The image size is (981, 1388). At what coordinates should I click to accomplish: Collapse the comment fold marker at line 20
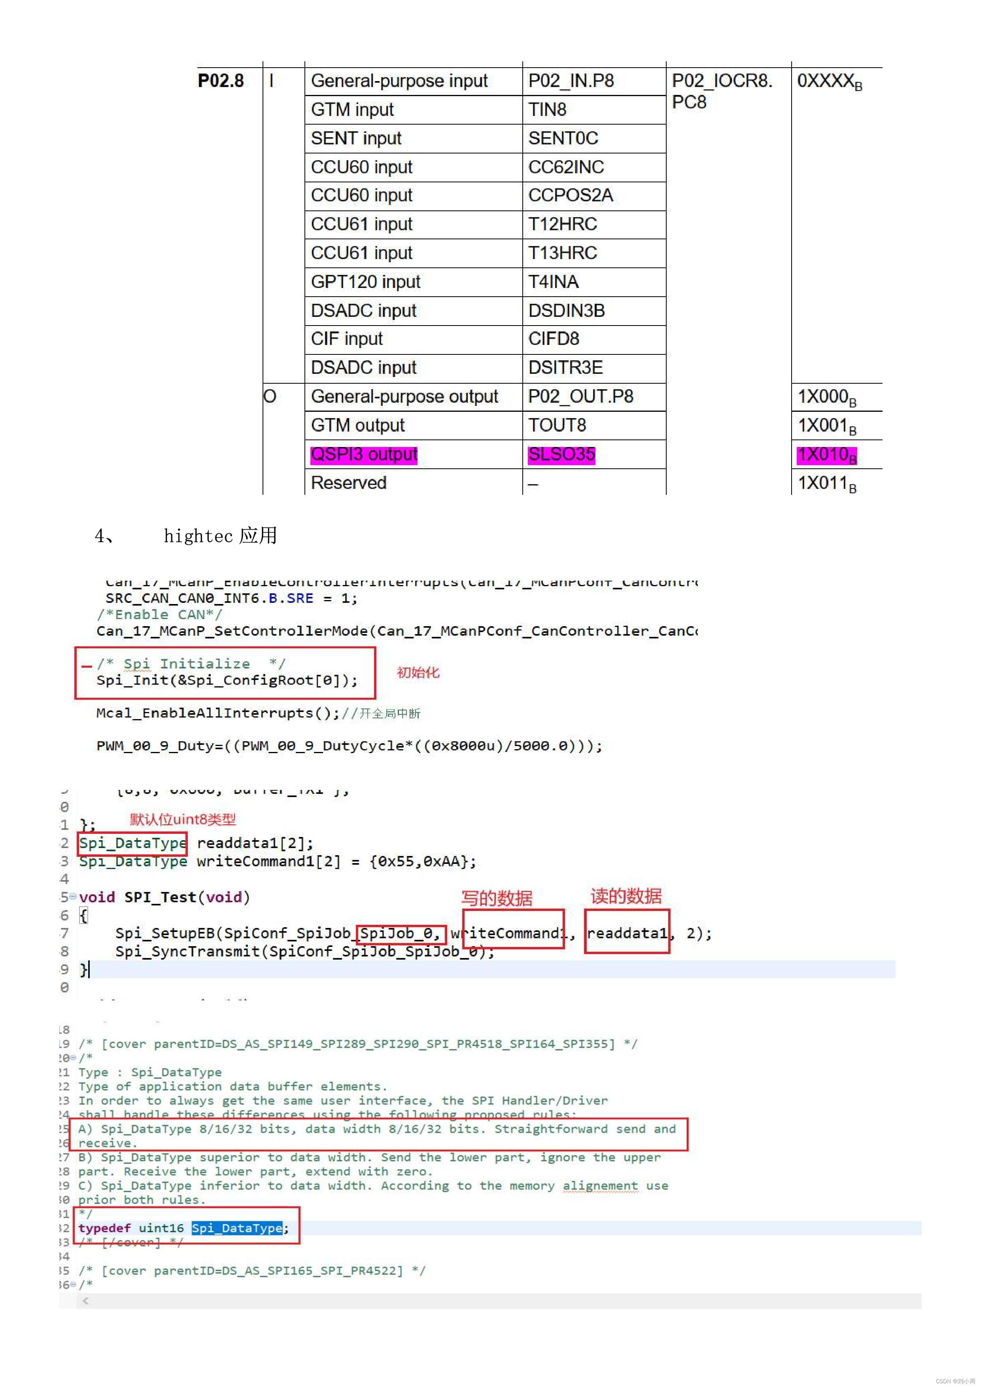tap(73, 1058)
